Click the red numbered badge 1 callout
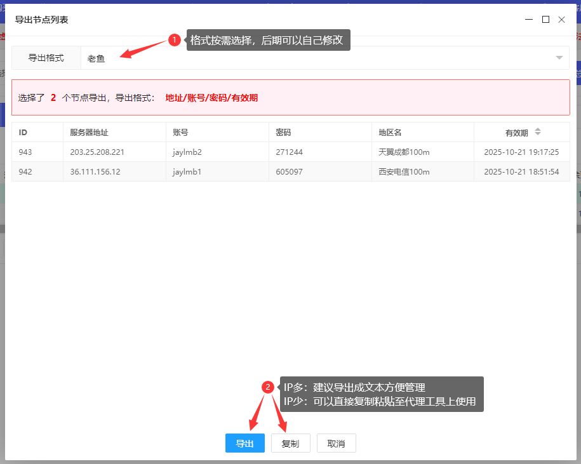 coord(175,40)
